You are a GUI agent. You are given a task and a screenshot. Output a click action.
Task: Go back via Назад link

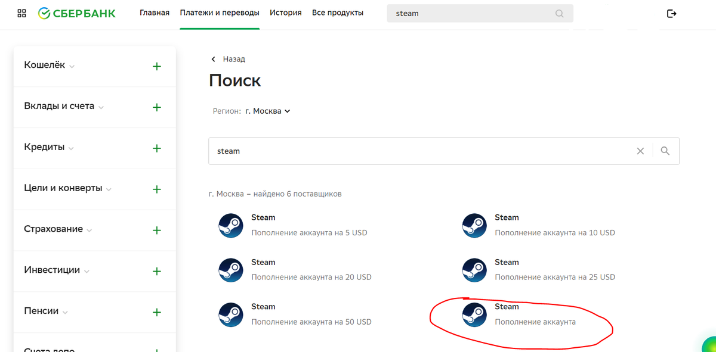(234, 60)
